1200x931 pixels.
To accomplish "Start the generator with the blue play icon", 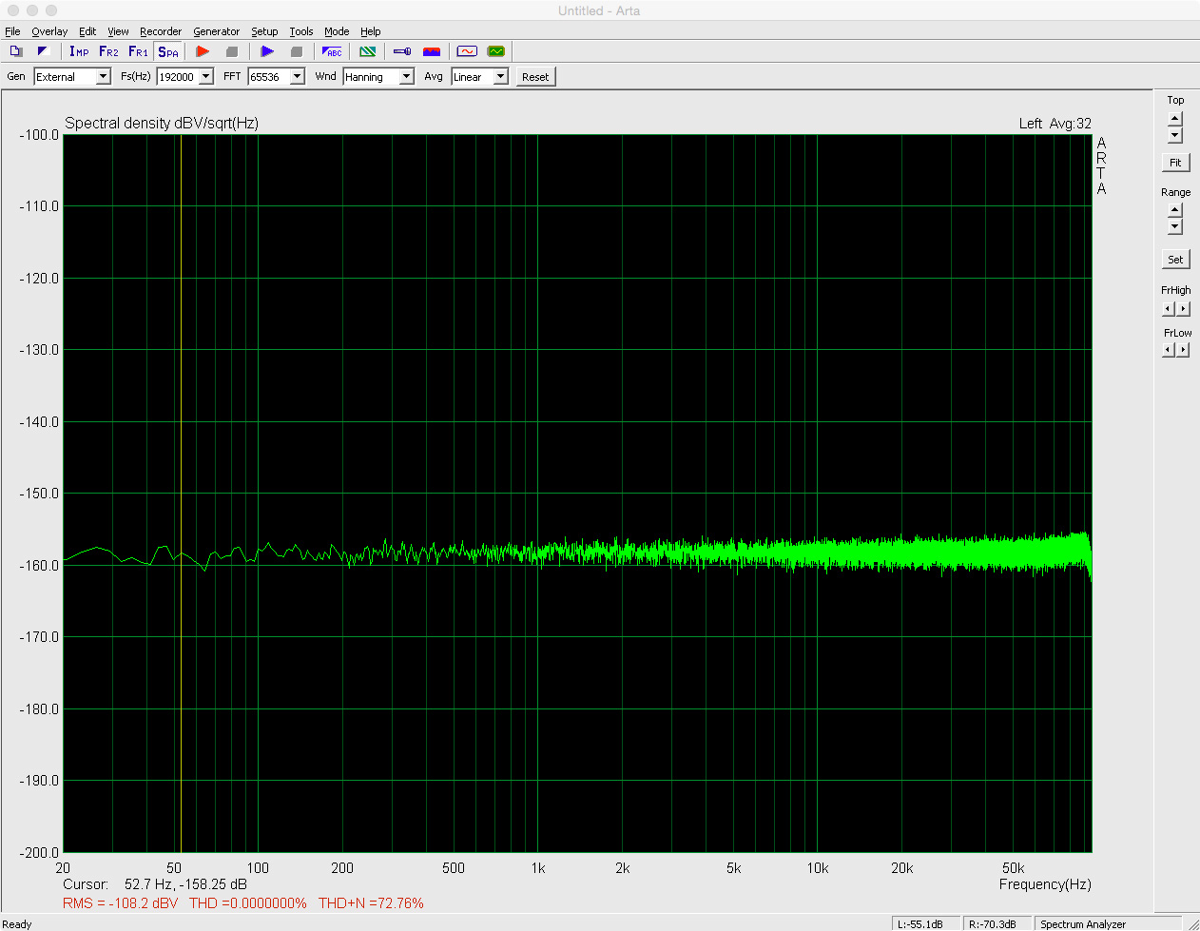I will point(267,51).
